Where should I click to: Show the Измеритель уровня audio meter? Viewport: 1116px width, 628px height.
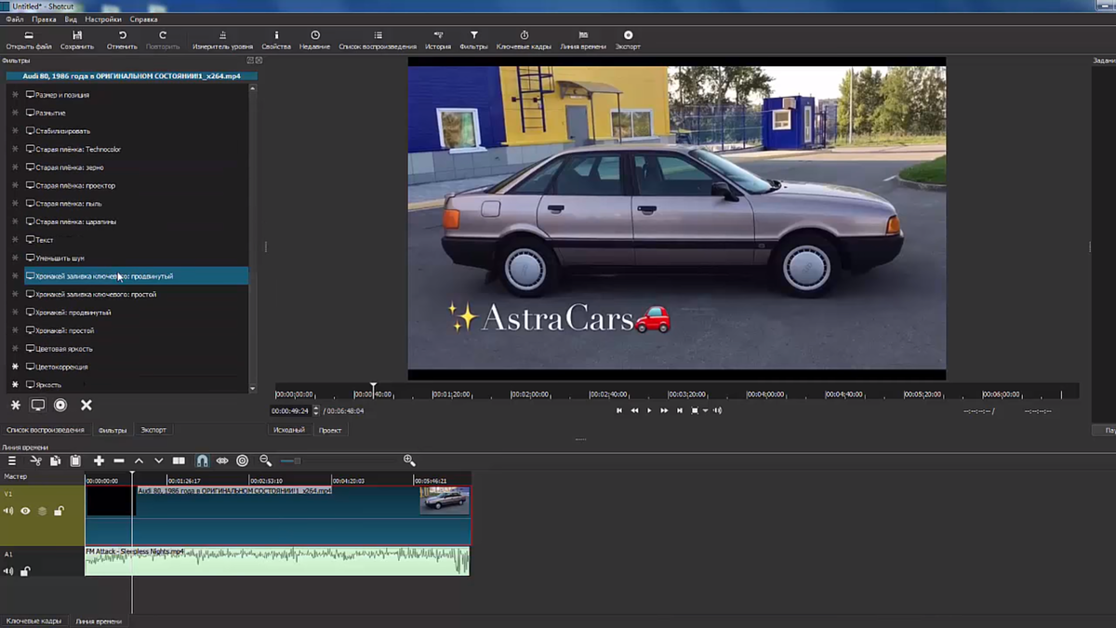222,40
